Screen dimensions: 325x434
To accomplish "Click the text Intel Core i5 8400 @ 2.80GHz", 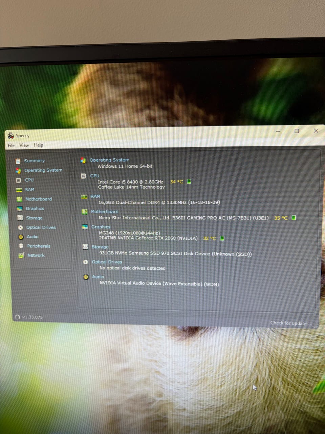I will 131,182.
